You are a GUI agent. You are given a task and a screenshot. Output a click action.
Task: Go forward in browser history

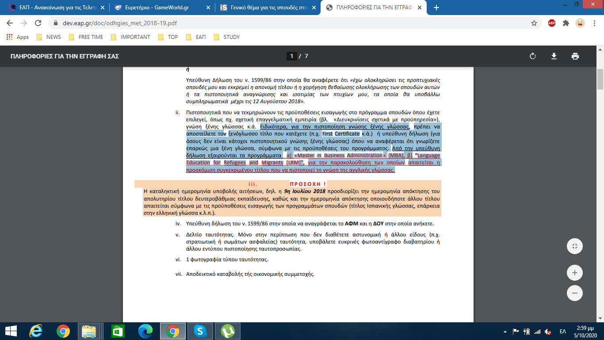point(24,23)
